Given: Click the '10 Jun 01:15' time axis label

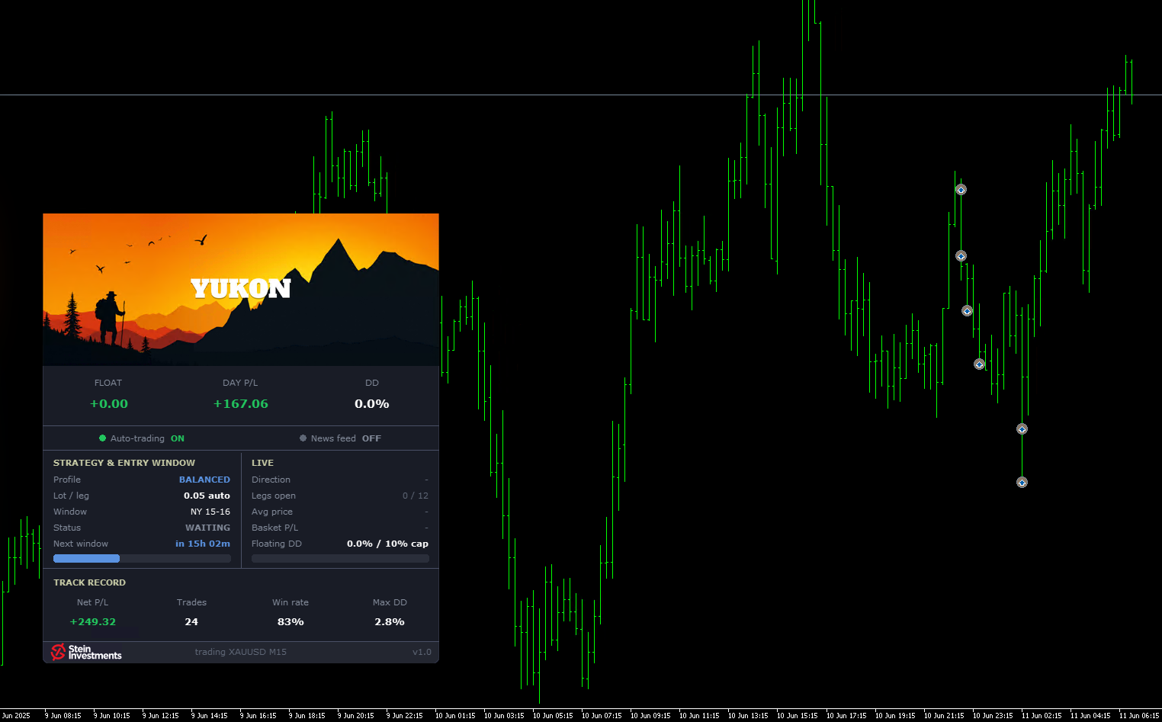Looking at the screenshot, I should point(455,716).
